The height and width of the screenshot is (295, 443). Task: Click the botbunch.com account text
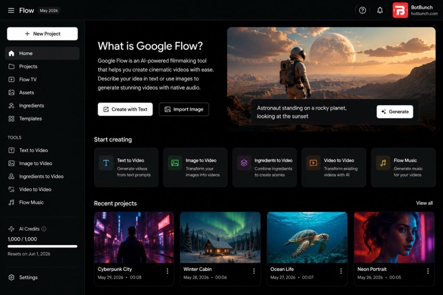point(424,13)
